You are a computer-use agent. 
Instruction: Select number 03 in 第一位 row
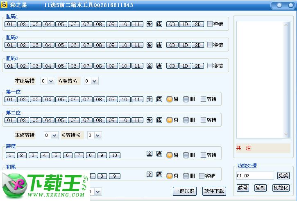(x=36, y=99)
